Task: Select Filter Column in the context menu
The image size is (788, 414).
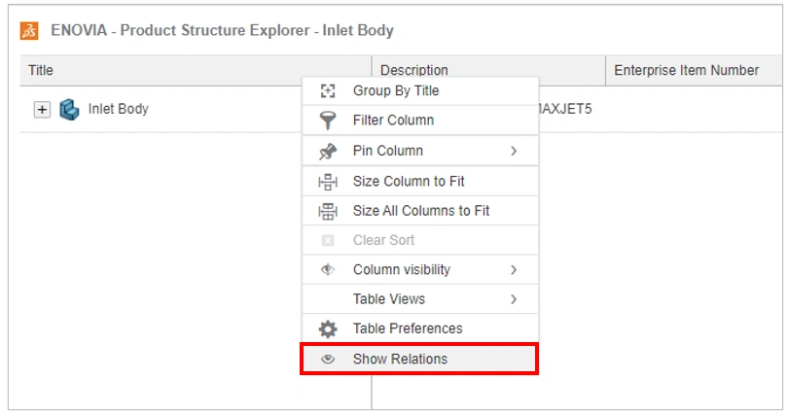Action: (393, 121)
